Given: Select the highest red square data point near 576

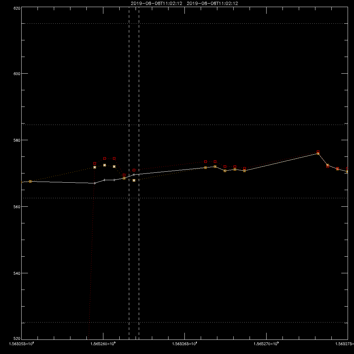Looking at the screenshot, I should (x=318, y=152).
